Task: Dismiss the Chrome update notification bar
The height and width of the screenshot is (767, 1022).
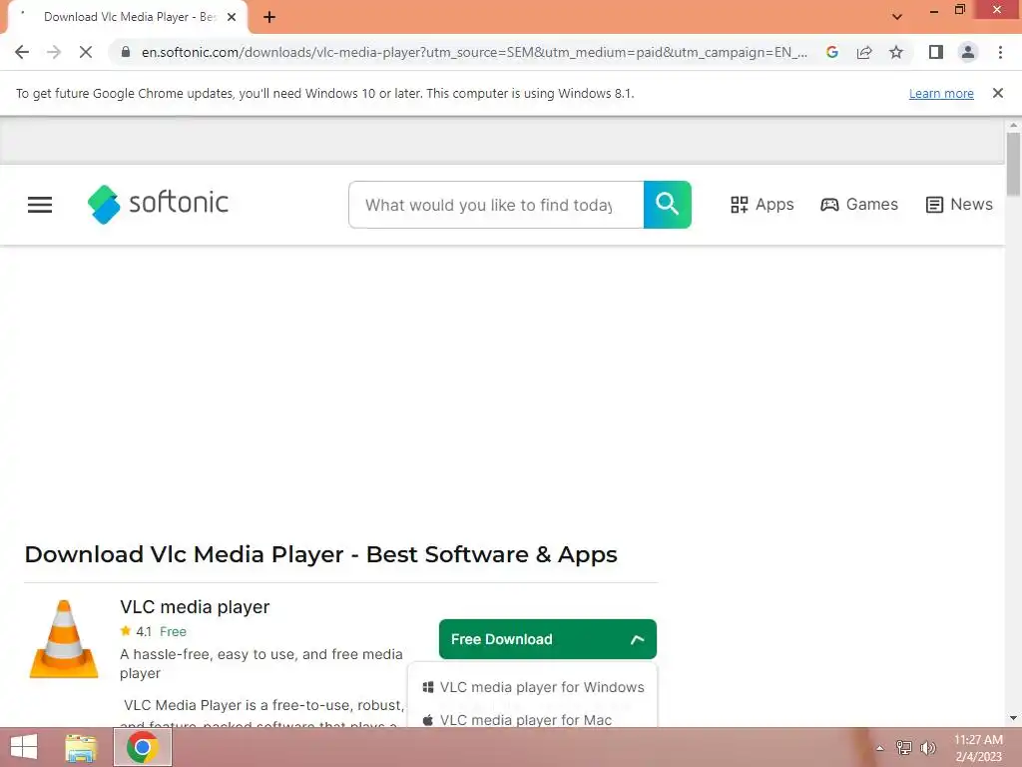Action: coord(998,93)
